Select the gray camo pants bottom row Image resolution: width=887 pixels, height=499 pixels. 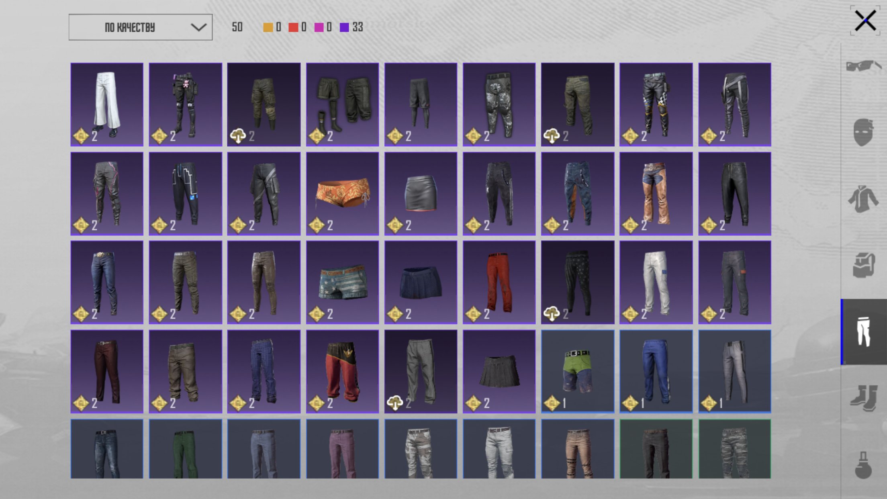(x=735, y=449)
